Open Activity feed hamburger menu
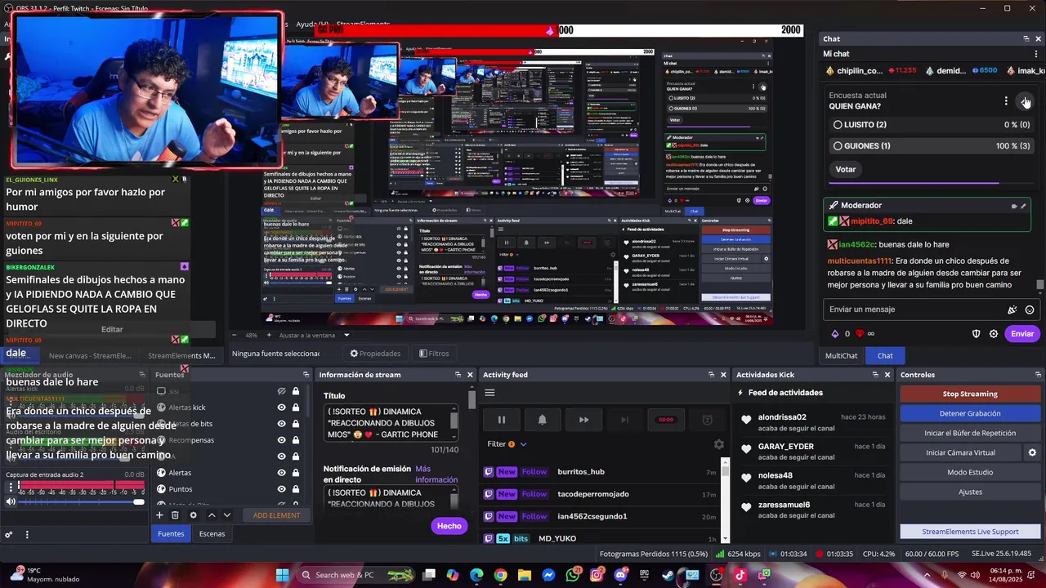Image resolution: width=1046 pixels, height=588 pixels. 489,393
